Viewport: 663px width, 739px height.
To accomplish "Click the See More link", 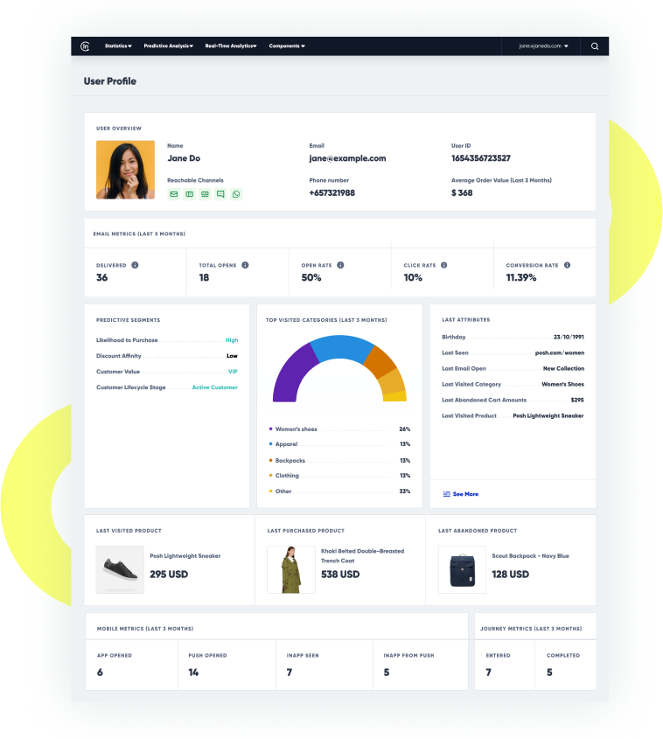I will point(461,494).
